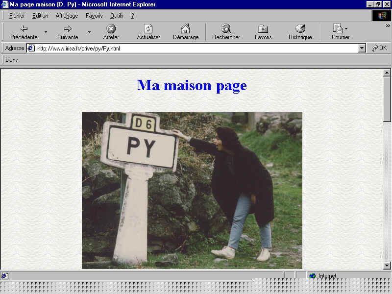Click the vertical scrollbar thumb
This screenshot has width=392, height=294.
pos(387,99)
